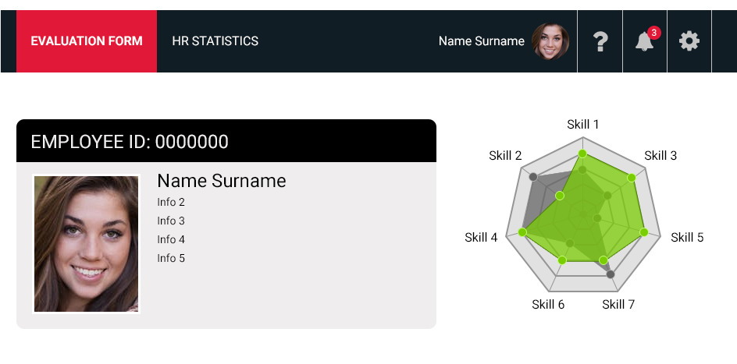Open the notifications bell icon
The height and width of the screenshot is (364, 737).
(644, 42)
